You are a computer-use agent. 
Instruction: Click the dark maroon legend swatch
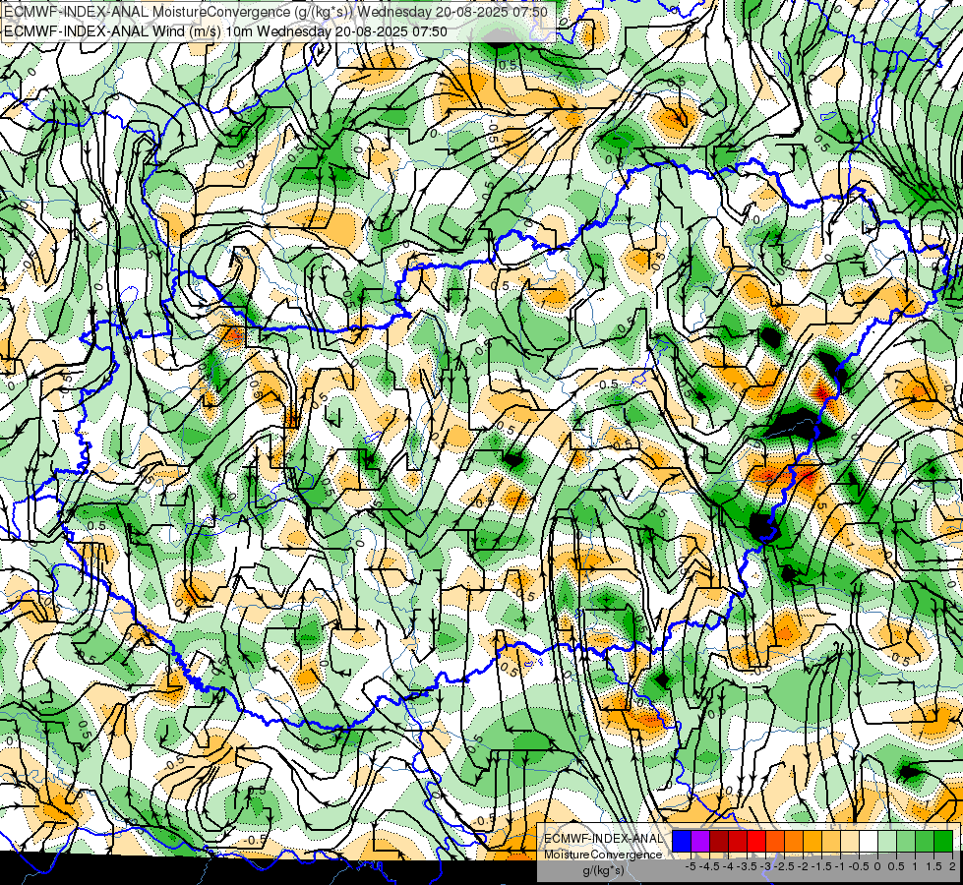pyautogui.click(x=719, y=841)
